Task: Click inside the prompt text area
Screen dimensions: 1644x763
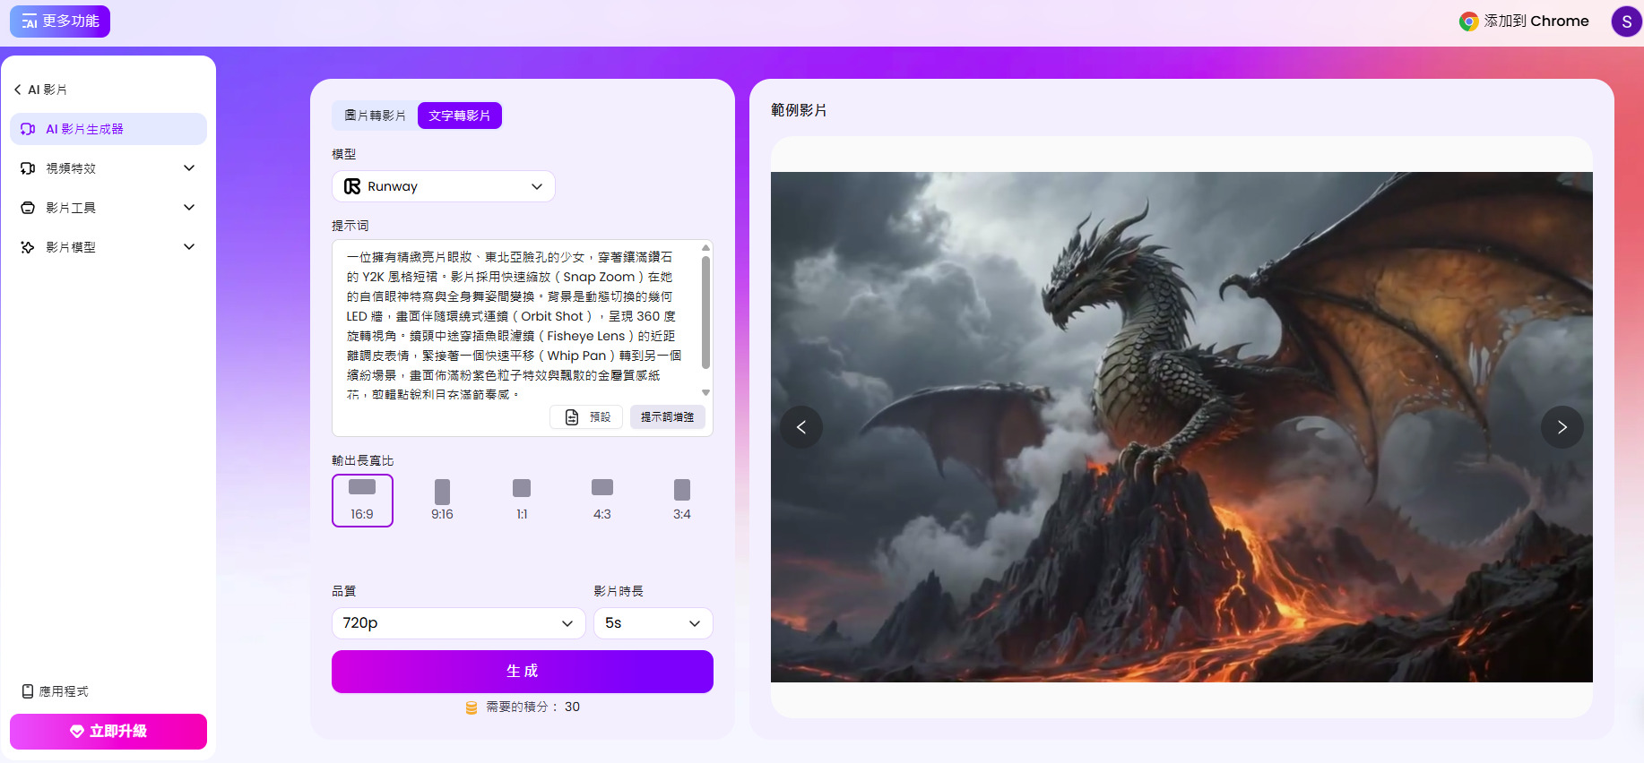Action: [515, 325]
